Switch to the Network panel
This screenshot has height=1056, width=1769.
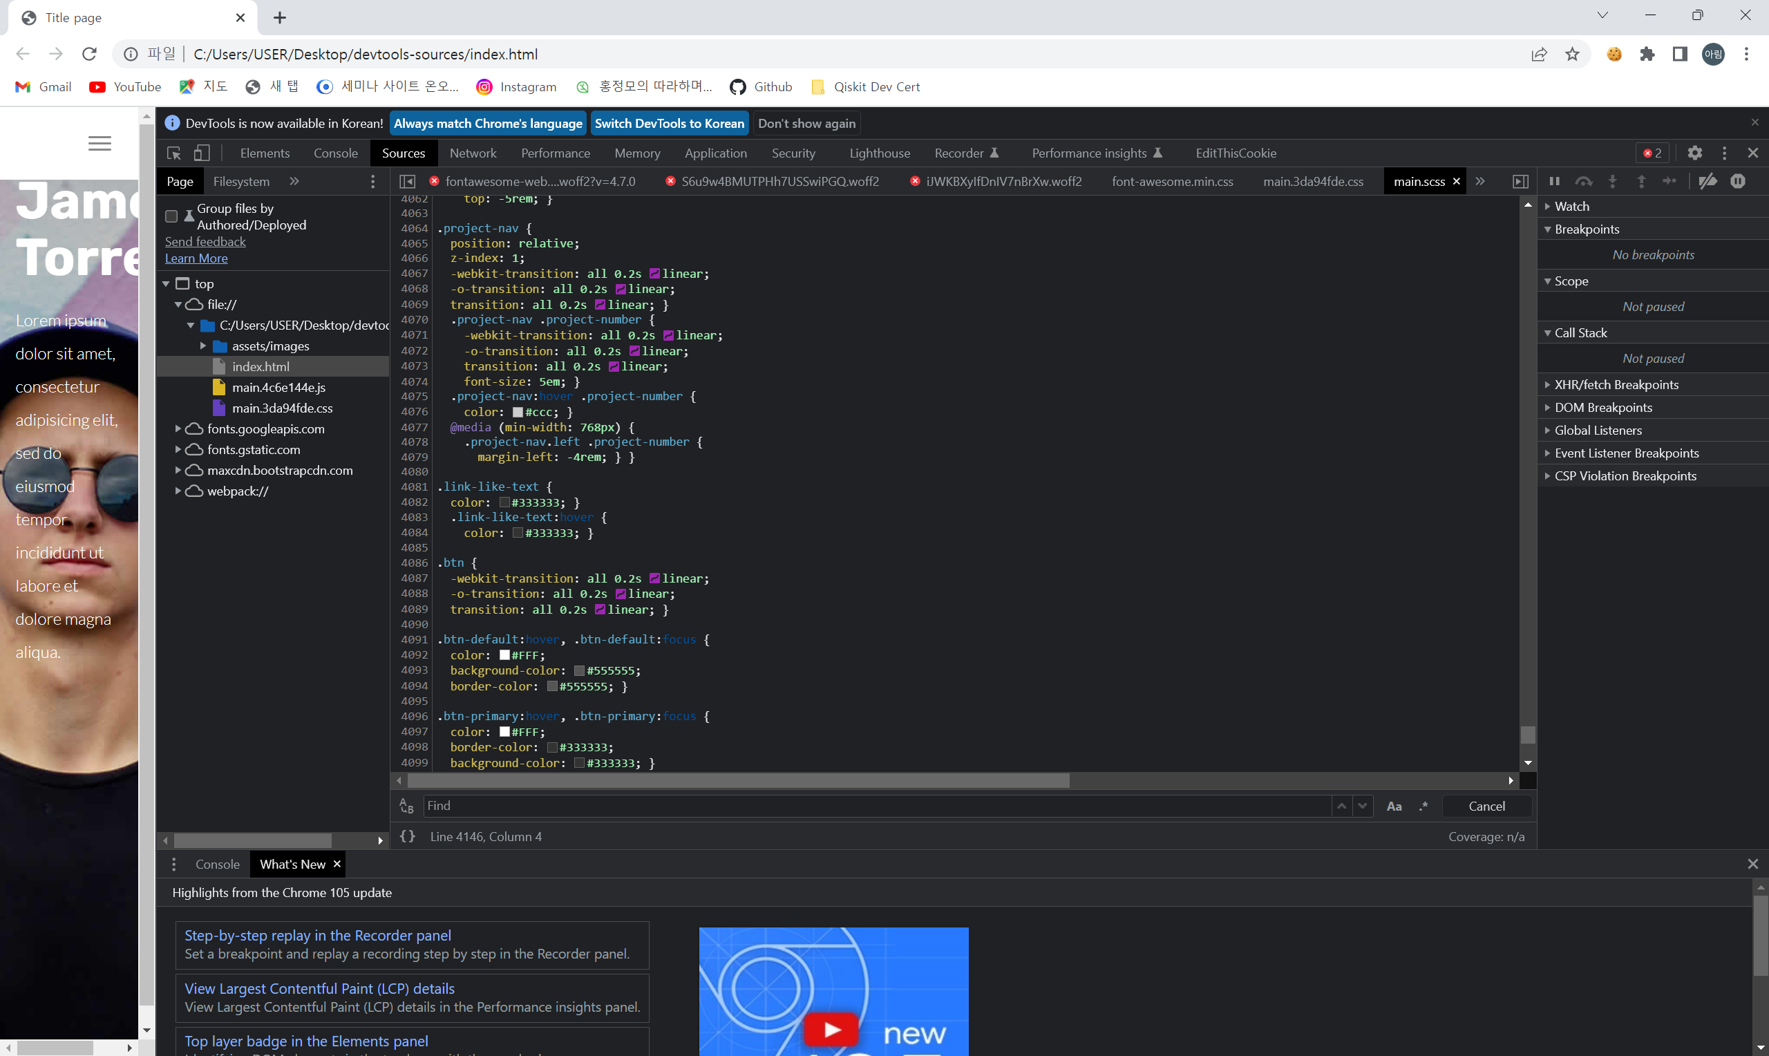pyautogui.click(x=473, y=153)
